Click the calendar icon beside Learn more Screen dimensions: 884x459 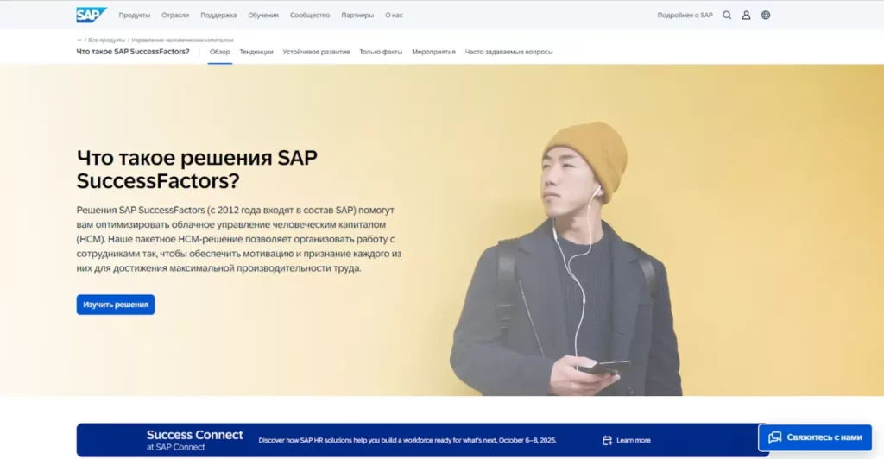(607, 440)
